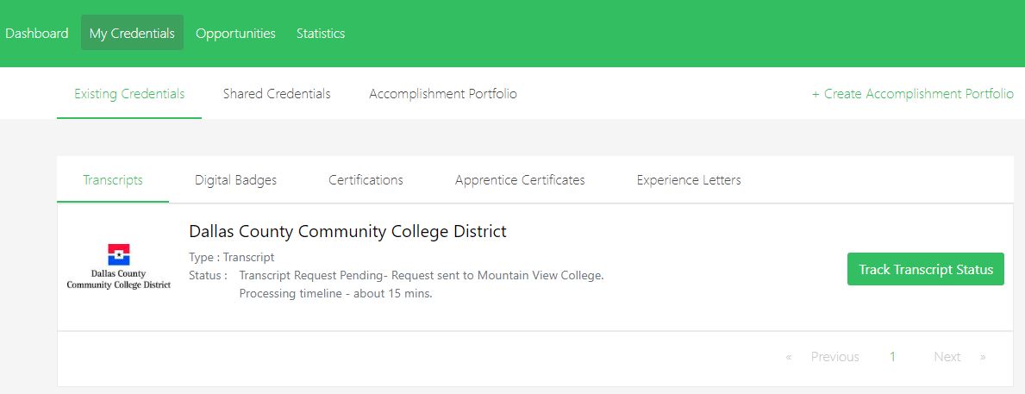Screen dimensions: 1025x394
Task: Switch to the Existing Credentials tab
Action: point(129,94)
